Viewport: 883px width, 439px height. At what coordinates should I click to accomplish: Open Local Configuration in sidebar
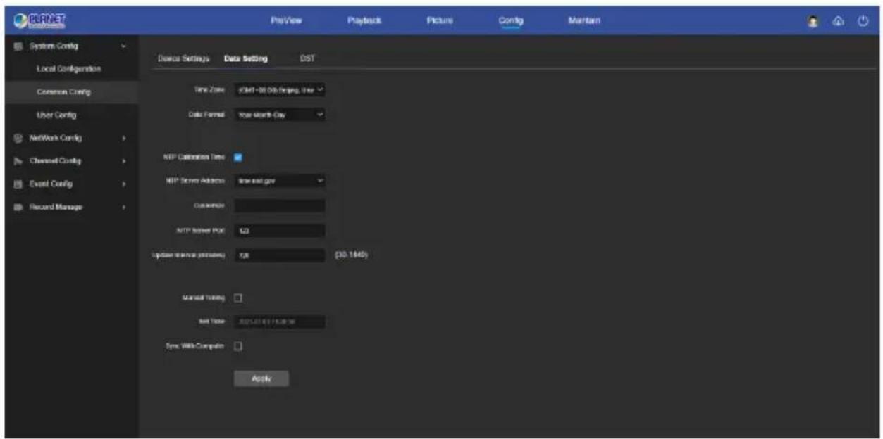coord(68,69)
